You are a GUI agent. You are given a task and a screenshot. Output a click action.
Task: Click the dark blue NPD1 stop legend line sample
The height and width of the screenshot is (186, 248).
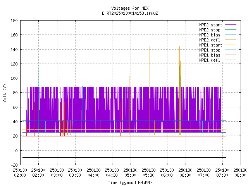click(231, 50)
